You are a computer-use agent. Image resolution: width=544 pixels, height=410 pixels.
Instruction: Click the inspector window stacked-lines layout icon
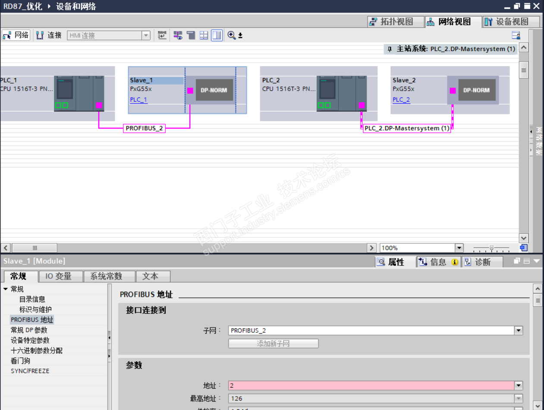click(x=526, y=261)
